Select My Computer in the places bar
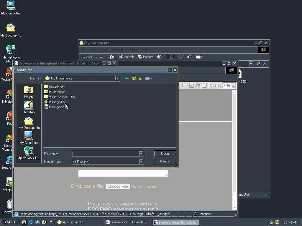 point(29,138)
